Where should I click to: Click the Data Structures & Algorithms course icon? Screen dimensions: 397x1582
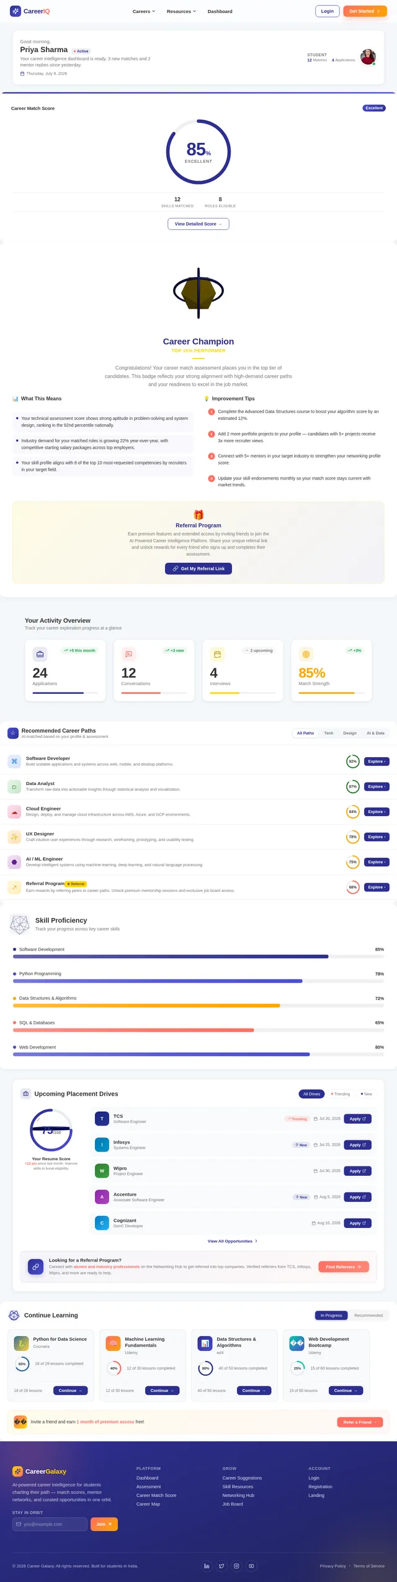[205, 1343]
